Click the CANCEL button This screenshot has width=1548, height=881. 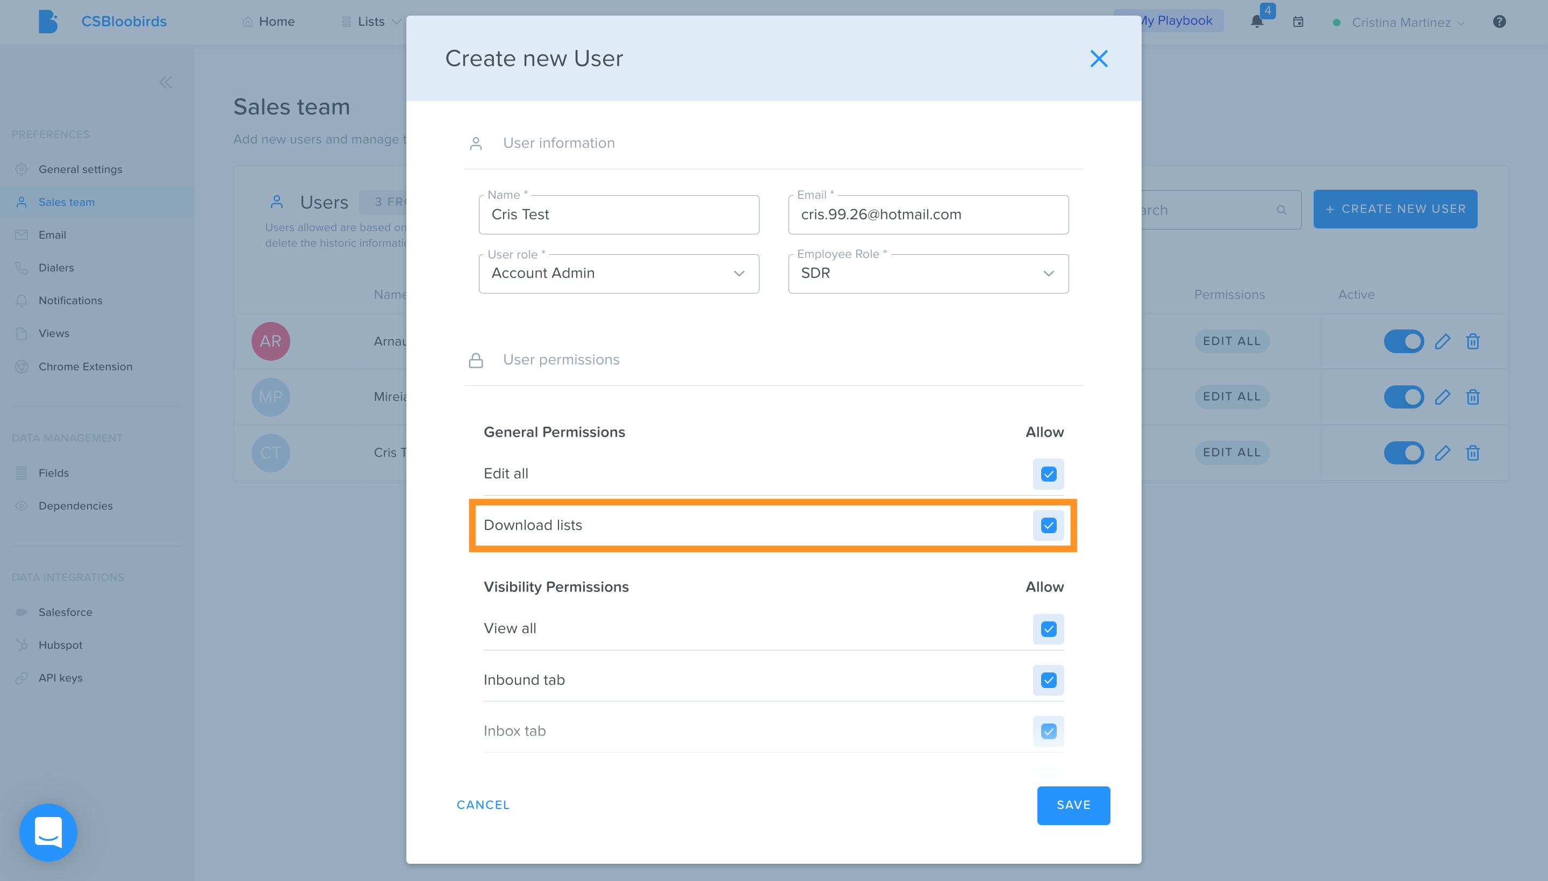point(483,805)
